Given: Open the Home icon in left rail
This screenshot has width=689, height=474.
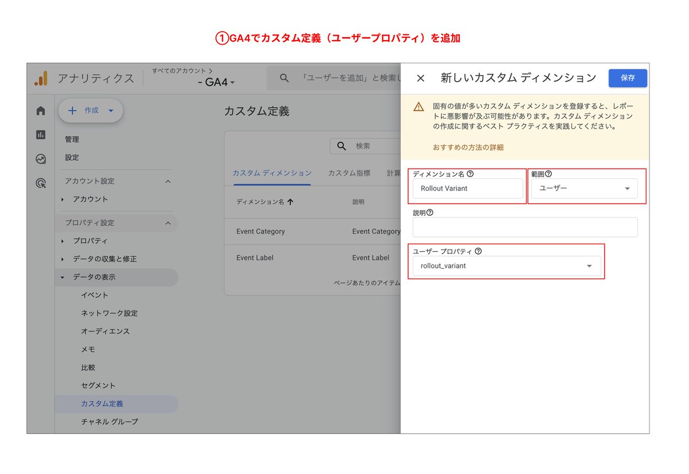Looking at the screenshot, I should [41, 111].
